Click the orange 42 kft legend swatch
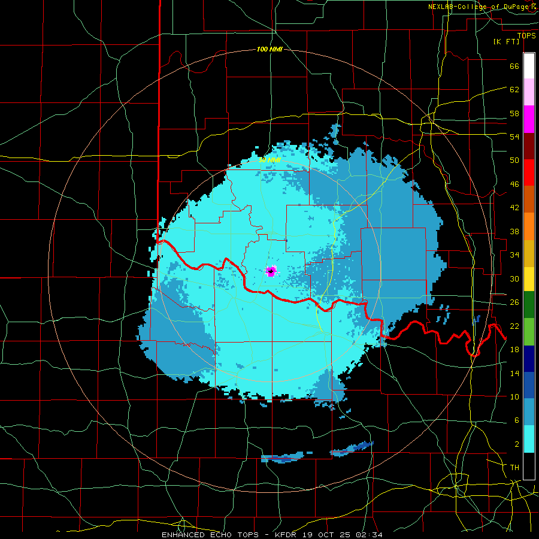This screenshot has height=539, width=539. (529, 226)
